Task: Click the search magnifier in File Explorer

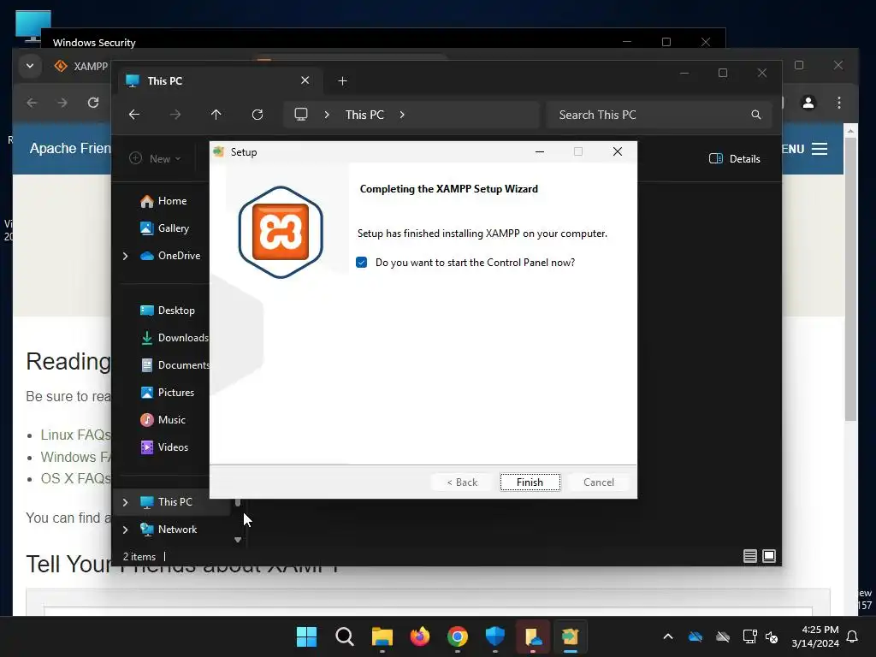Action: tap(756, 115)
